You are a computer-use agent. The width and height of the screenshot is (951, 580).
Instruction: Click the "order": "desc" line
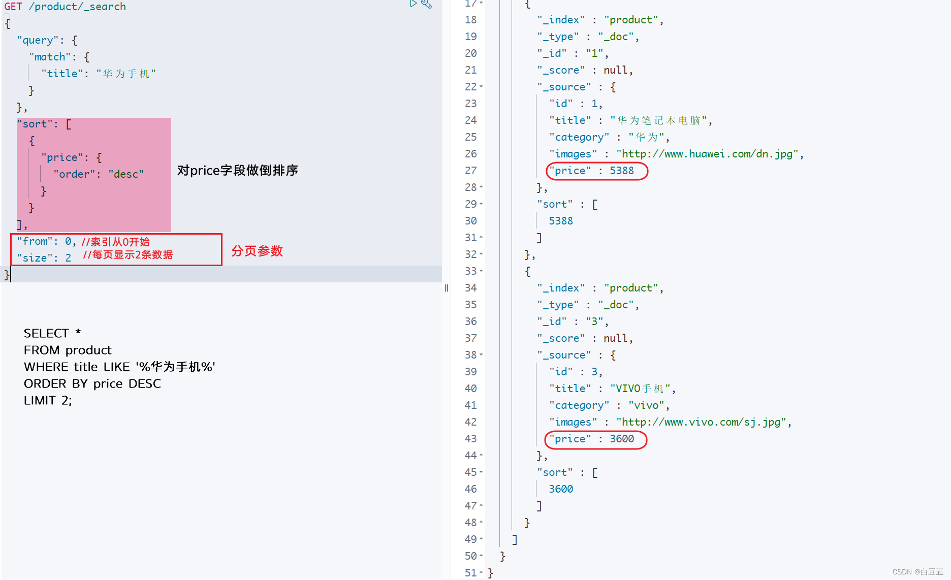99,174
